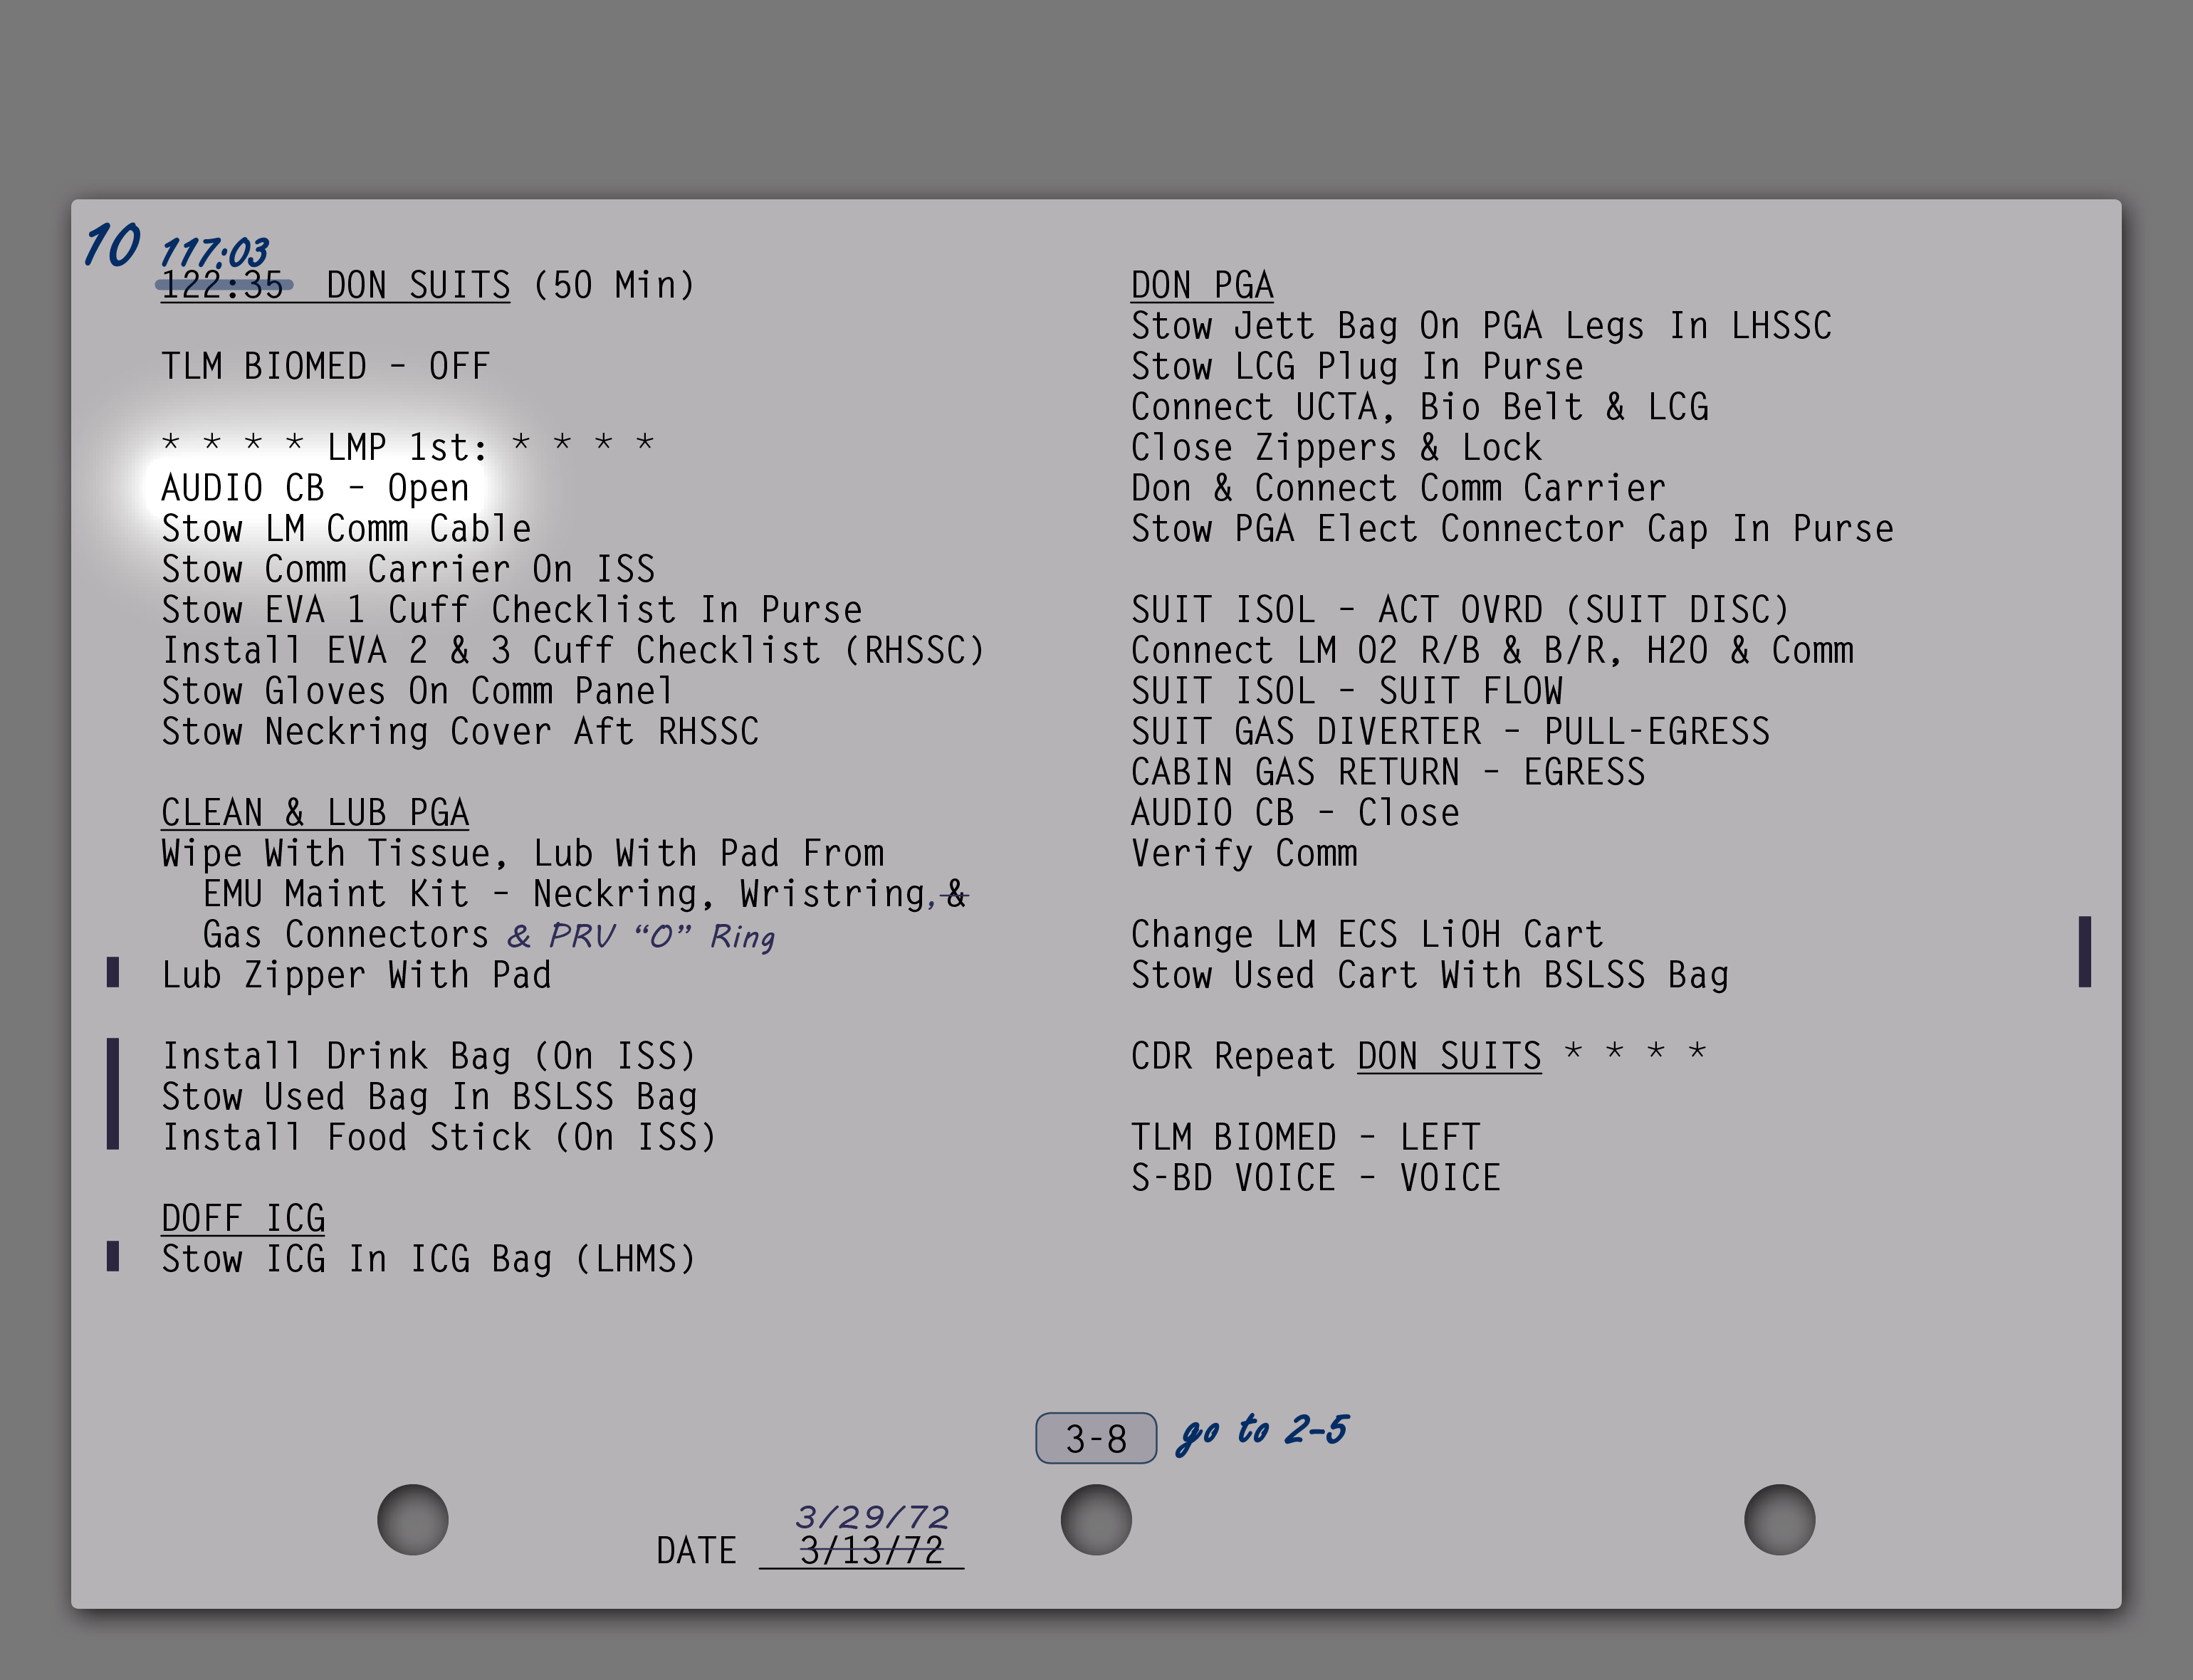This screenshot has height=1680, width=2193.
Task: Click the center binder hole circle
Action: pyautogui.click(x=1096, y=1519)
